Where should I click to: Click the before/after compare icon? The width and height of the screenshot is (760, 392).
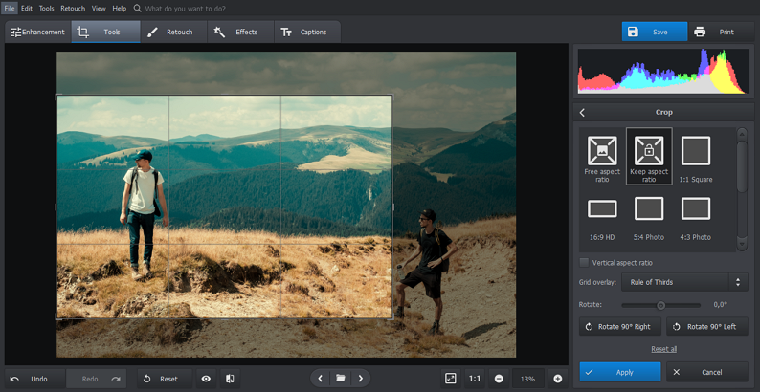pyautogui.click(x=230, y=379)
